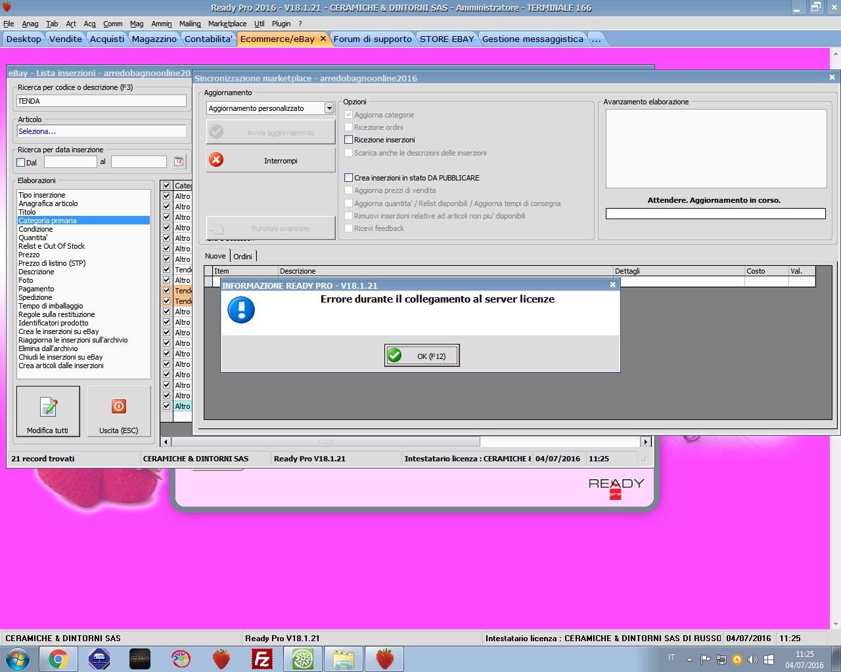Select Relist e Out Of Stock
This screenshot has height=672, width=841.
(84, 246)
